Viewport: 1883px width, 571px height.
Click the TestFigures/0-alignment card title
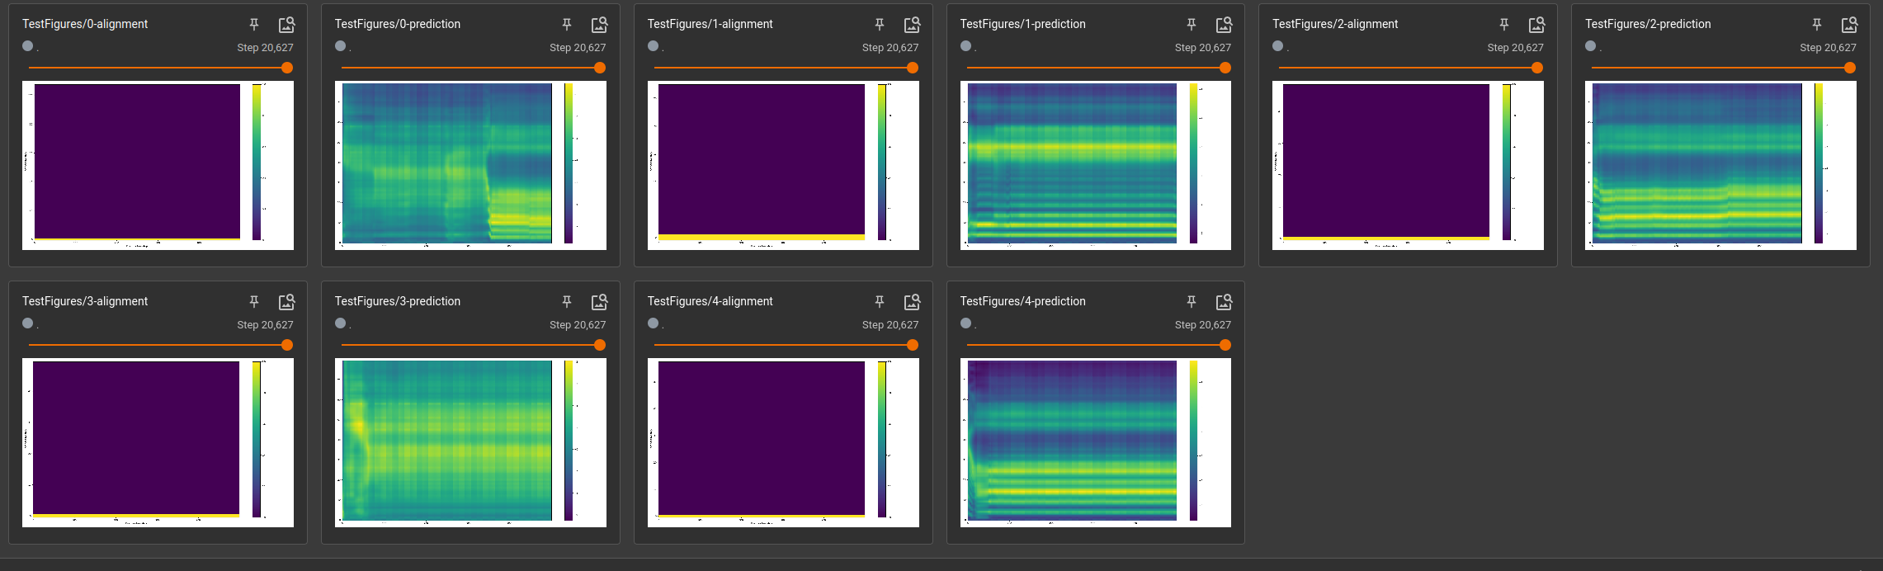pos(85,24)
